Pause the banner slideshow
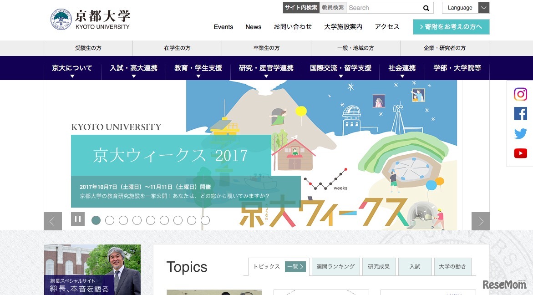Screen dimensions: 533x295 click(x=78, y=219)
